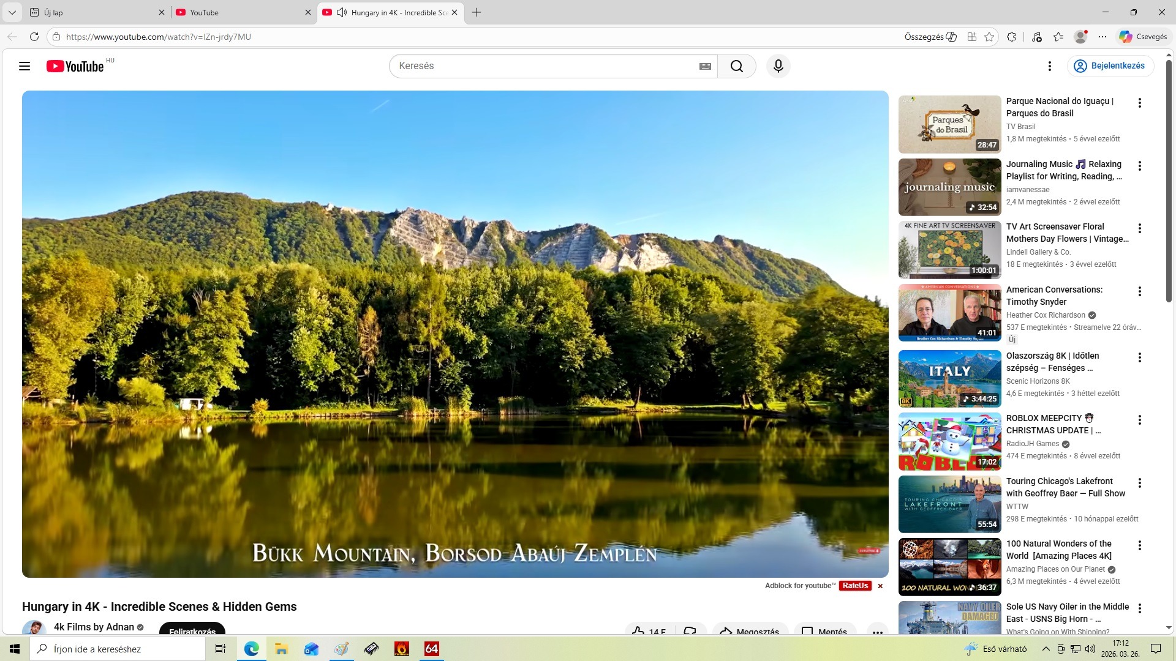1176x661 pixels.
Task: Open the 4k Films by Adnan channel link
Action: coord(94,627)
